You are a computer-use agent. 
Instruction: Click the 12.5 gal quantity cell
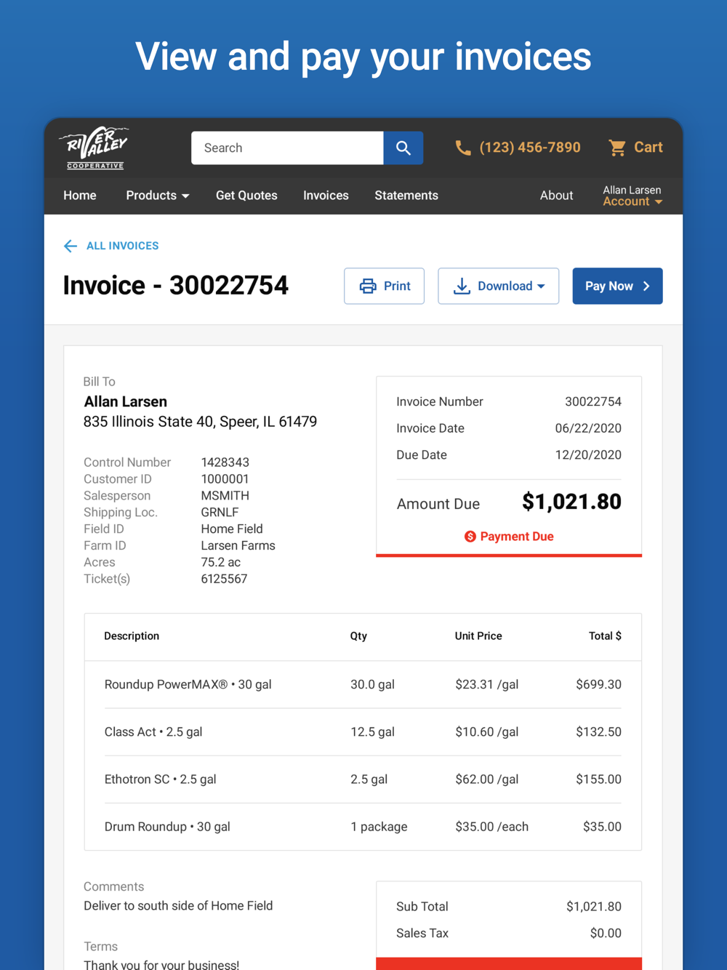[x=372, y=732]
